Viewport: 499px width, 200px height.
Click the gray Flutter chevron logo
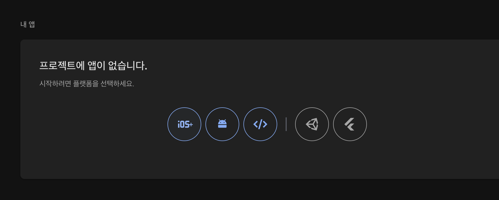[349, 124]
